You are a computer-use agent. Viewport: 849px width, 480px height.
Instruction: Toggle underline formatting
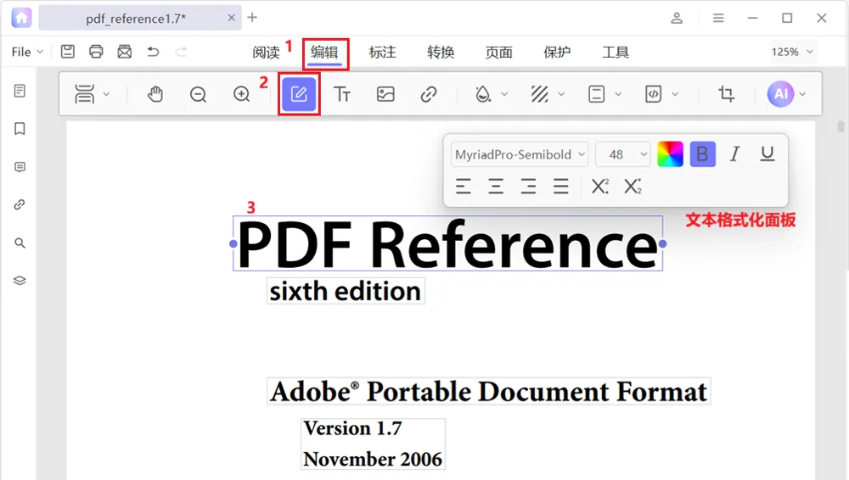point(767,154)
